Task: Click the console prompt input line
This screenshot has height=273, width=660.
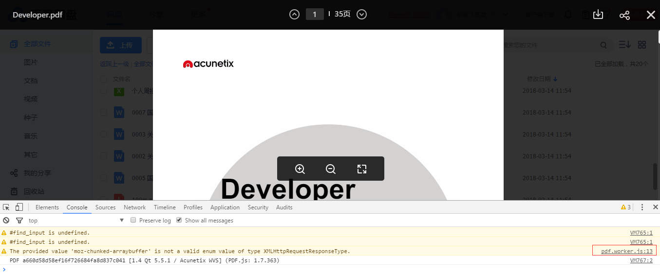Action: point(330,269)
